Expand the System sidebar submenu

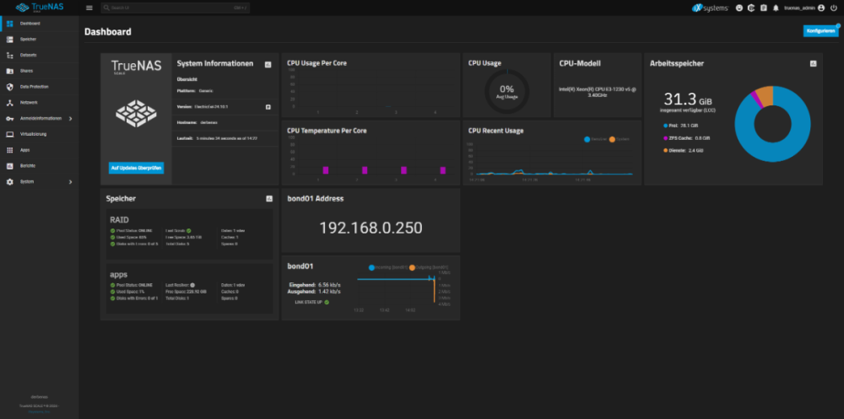pos(70,182)
